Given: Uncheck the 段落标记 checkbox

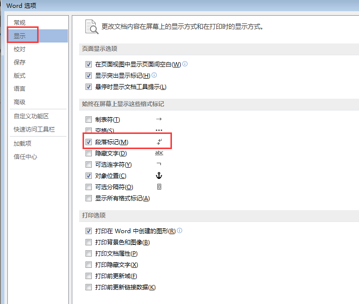Looking at the screenshot, I should point(88,142).
